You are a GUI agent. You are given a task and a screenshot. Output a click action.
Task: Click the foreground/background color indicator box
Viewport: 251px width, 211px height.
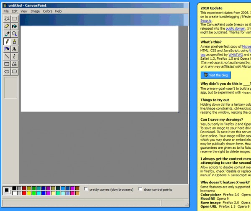tap(7, 191)
